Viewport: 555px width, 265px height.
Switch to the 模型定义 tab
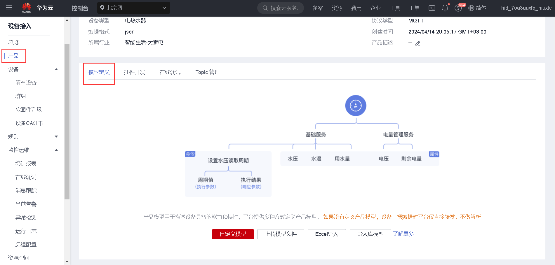coord(99,72)
